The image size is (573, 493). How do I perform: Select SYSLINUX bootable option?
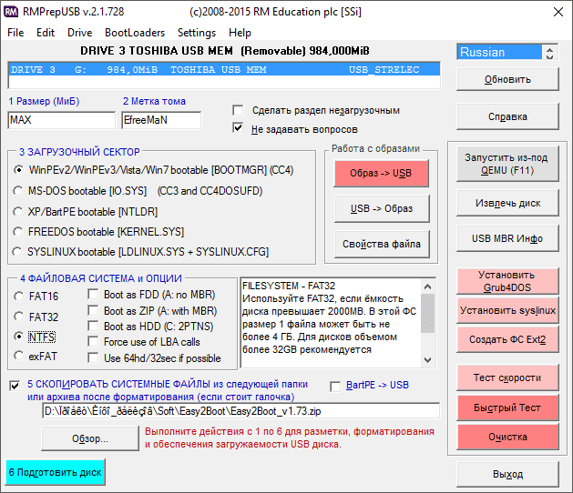point(19,251)
